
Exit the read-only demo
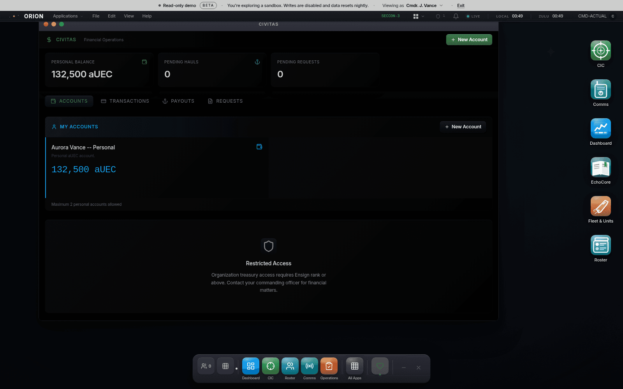(x=461, y=5)
